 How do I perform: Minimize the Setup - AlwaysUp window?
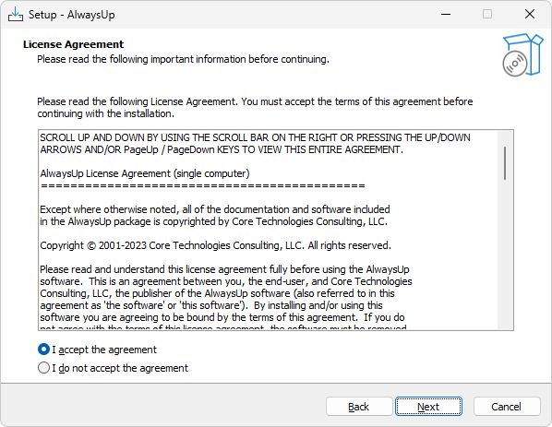tap(446, 15)
